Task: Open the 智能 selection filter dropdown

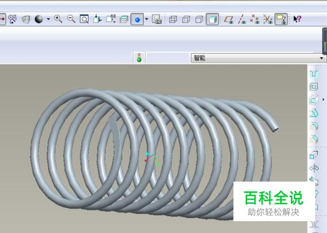Action: pyautogui.click(x=258, y=58)
